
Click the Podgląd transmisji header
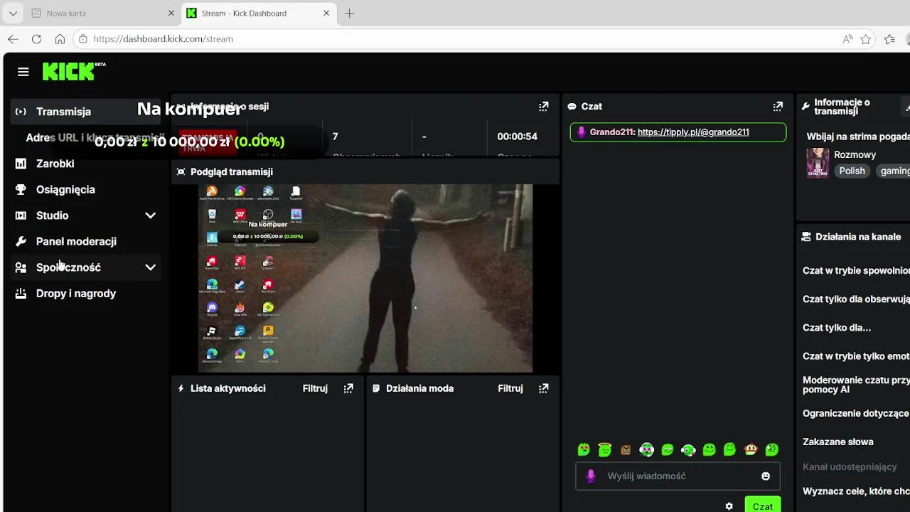click(x=231, y=172)
